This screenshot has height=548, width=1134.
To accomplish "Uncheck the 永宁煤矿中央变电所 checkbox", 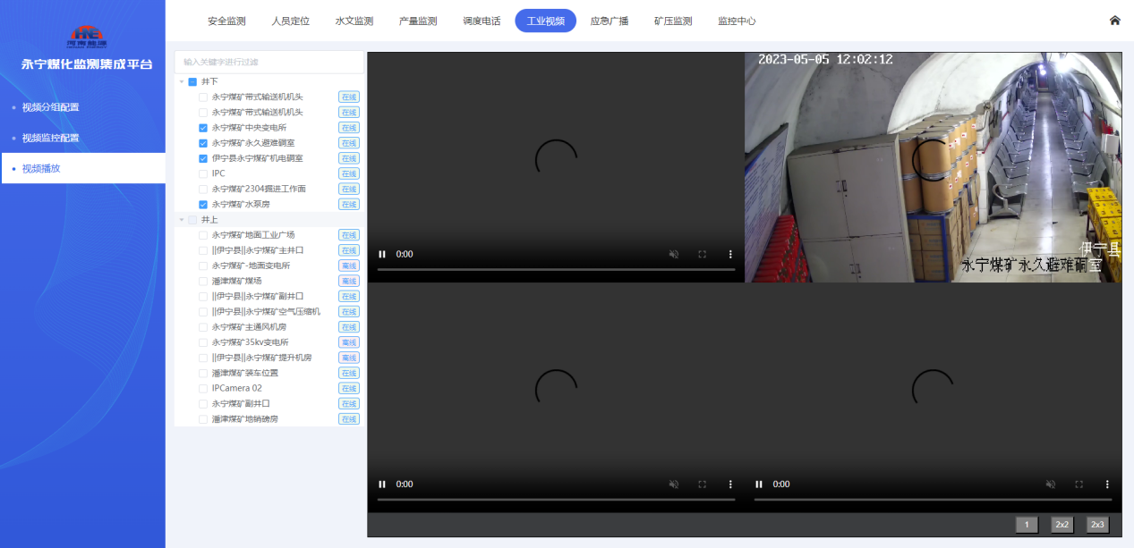I will (x=203, y=128).
